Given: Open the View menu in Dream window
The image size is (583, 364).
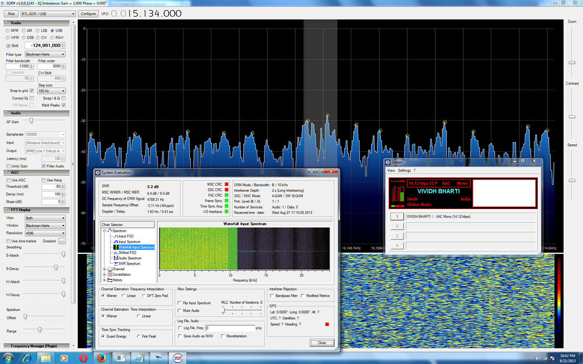Looking at the screenshot, I should (391, 171).
